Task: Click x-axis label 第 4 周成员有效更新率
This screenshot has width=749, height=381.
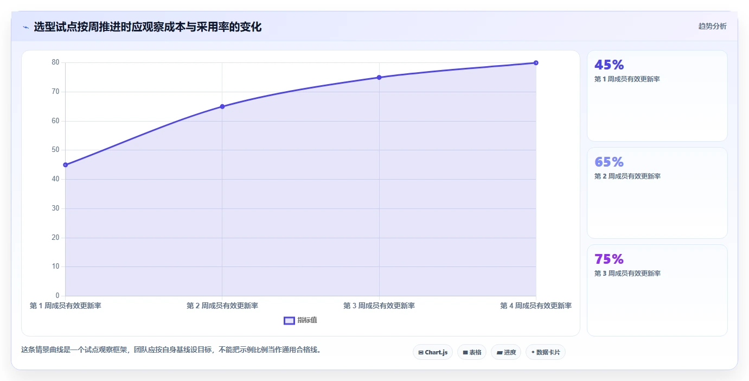Action: [536, 306]
